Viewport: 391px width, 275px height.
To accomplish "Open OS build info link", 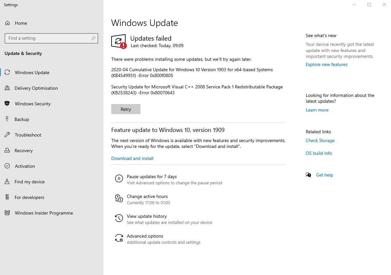I will (x=319, y=153).
